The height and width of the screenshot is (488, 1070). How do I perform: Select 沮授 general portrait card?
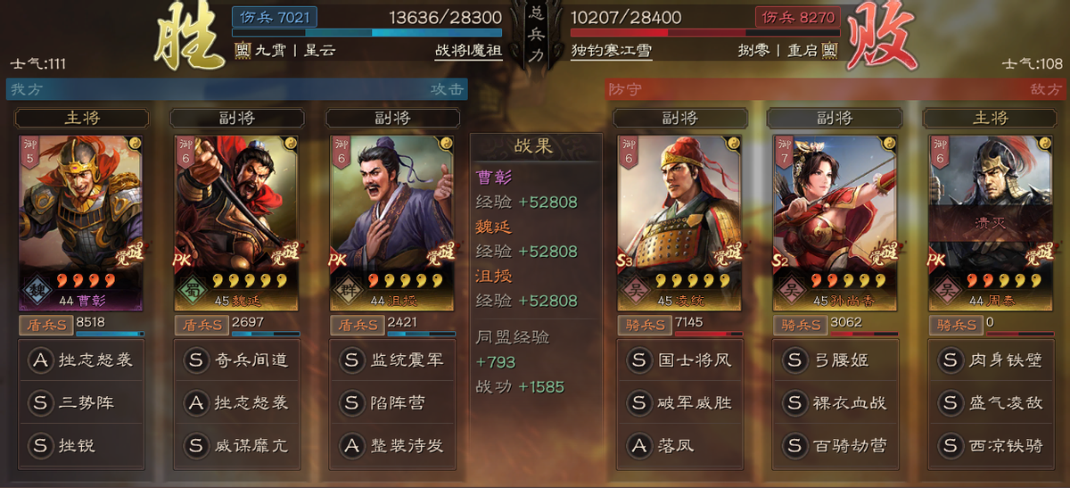pos(393,223)
